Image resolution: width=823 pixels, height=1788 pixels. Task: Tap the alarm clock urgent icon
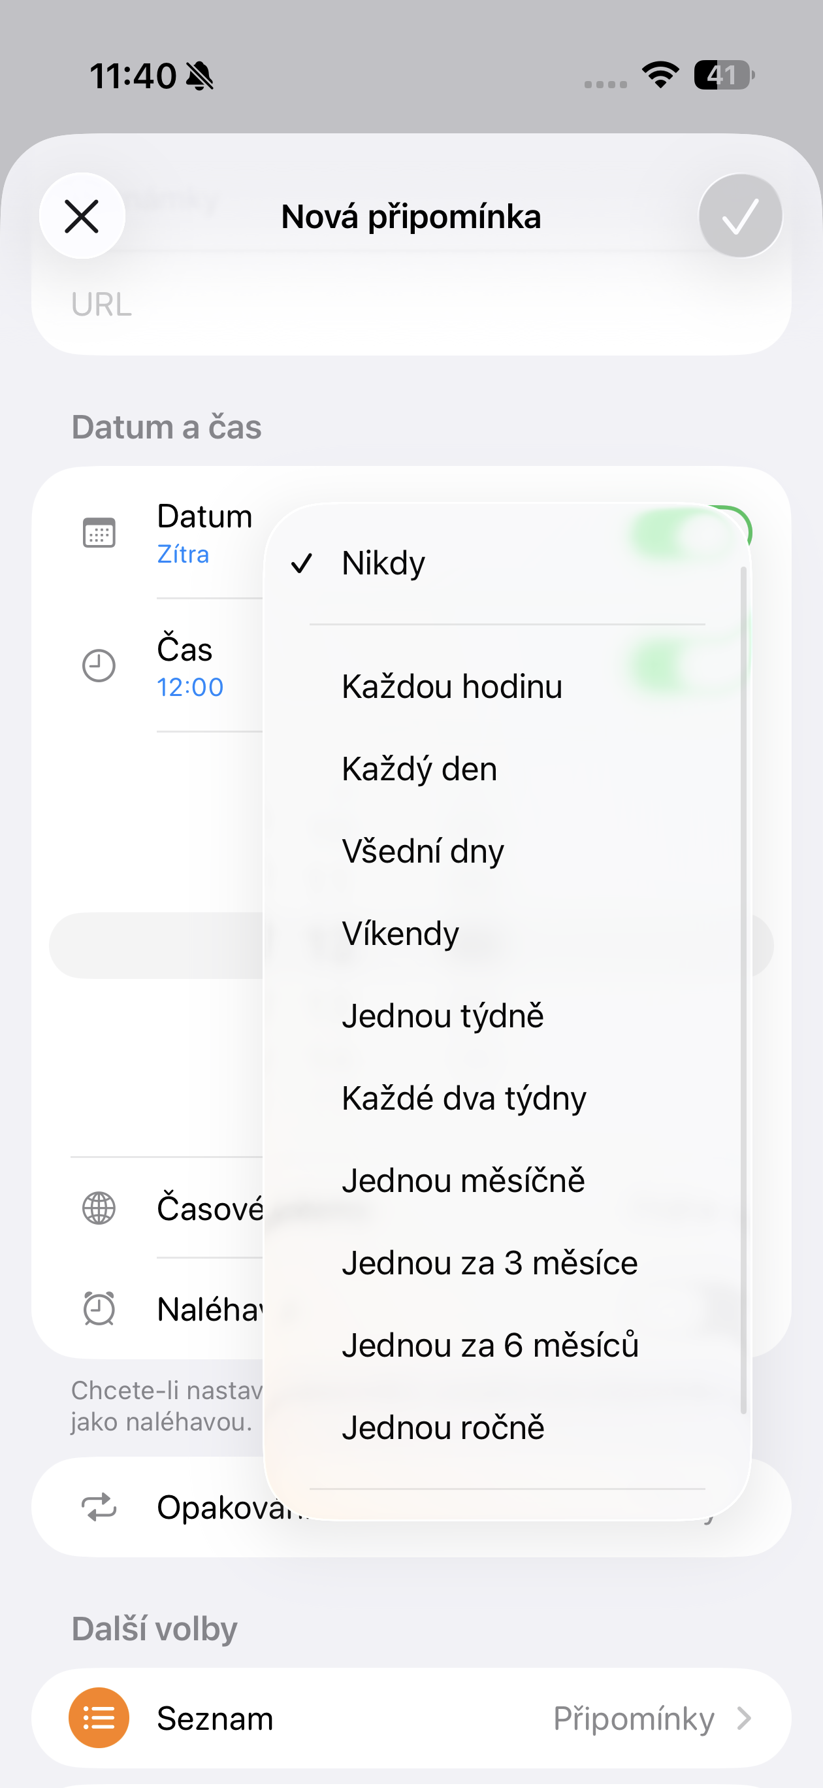pyautogui.click(x=99, y=1309)
